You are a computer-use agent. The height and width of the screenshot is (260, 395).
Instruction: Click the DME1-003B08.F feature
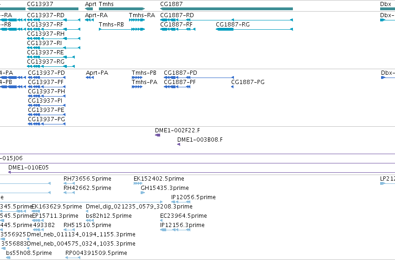click(x=179, y=144)
